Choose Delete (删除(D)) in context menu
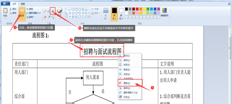 pos(130,83)
